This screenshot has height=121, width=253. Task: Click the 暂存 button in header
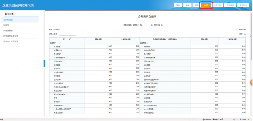(178, 5)
